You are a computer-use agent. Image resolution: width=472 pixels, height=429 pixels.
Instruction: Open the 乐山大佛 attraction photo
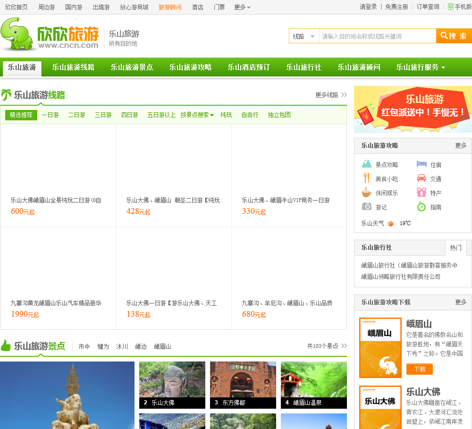172,385
